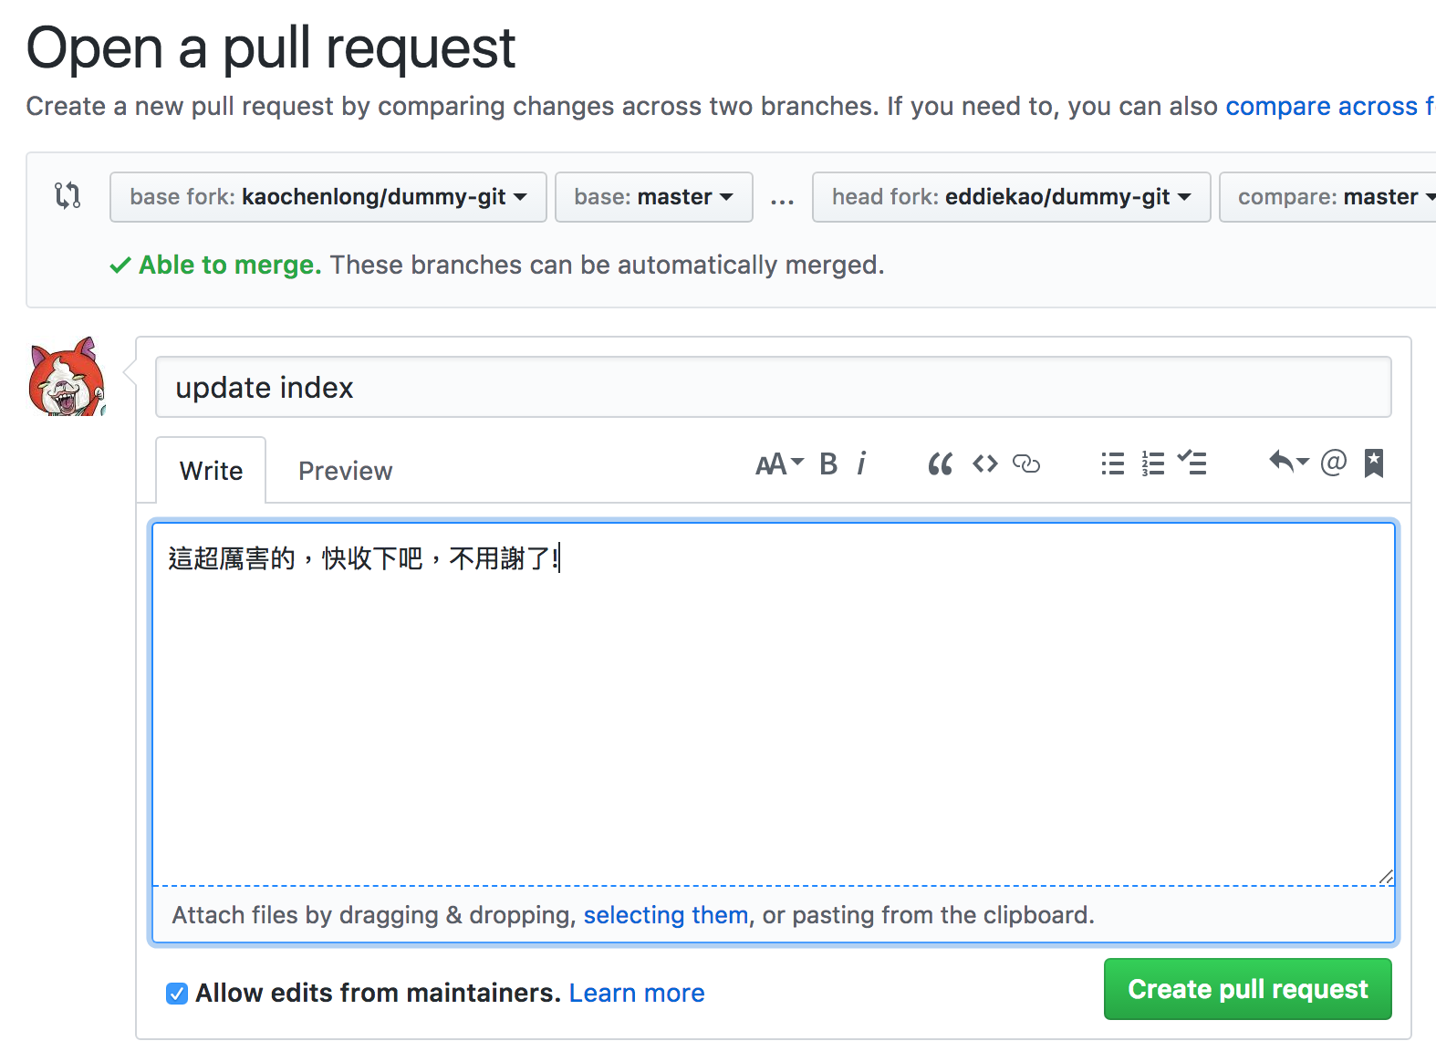Expand the base: master branch dropdown

click(653, 197)
